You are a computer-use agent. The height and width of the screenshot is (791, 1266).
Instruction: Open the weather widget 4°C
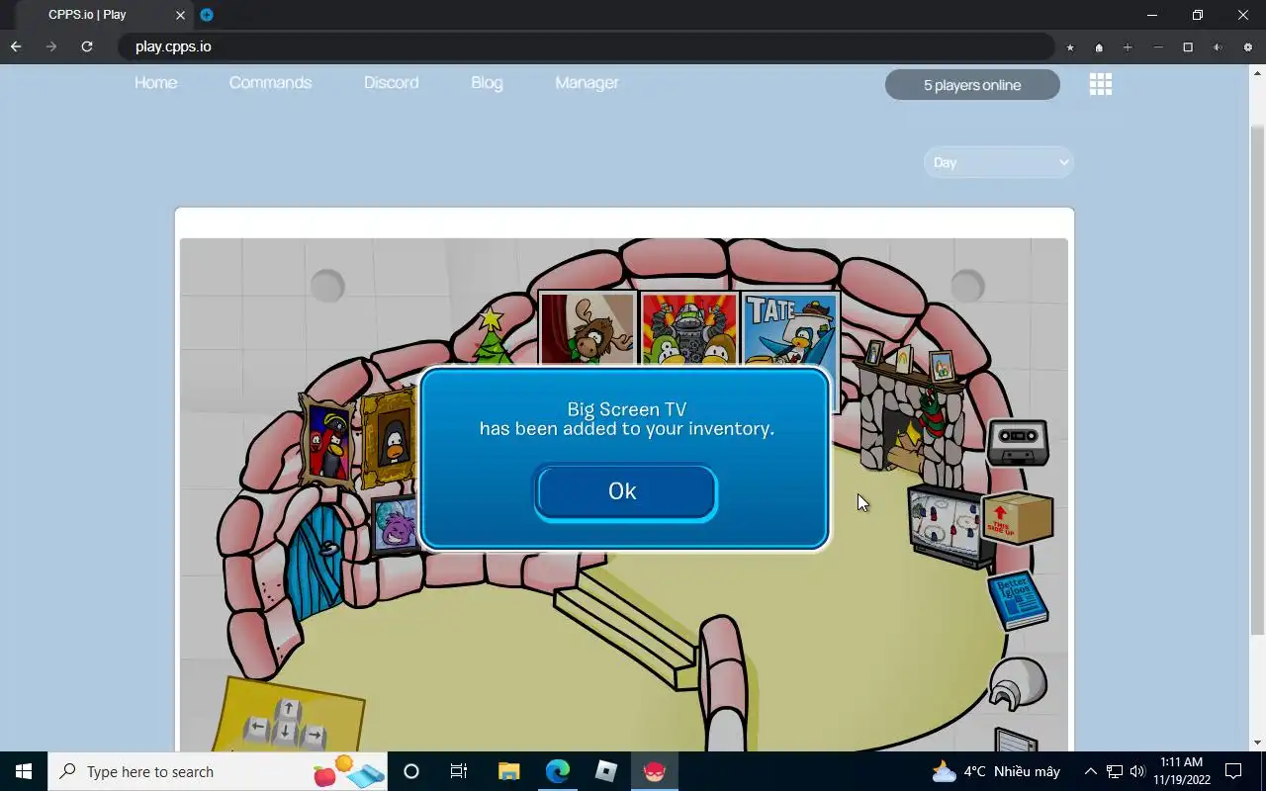[996, 771]
